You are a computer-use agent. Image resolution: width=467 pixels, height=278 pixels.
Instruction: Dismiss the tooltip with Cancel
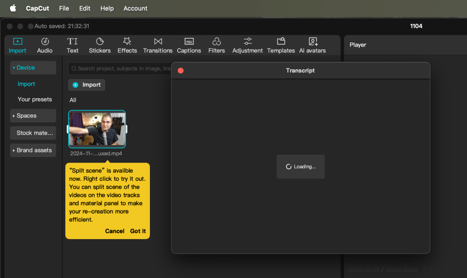115,231
